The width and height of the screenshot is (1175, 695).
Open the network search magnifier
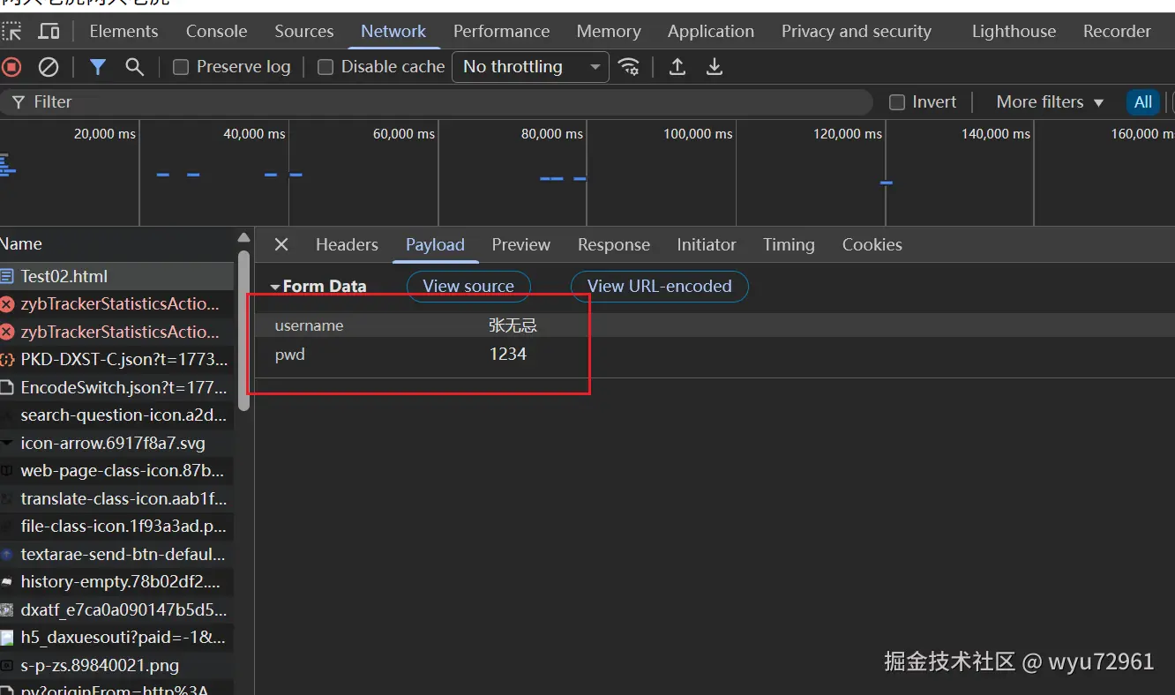pos(134,67)
